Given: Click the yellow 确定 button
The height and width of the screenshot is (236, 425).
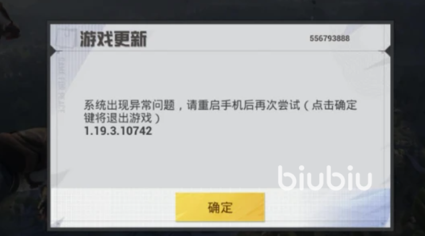Looking at the screenshot, I should click(220, 207).
